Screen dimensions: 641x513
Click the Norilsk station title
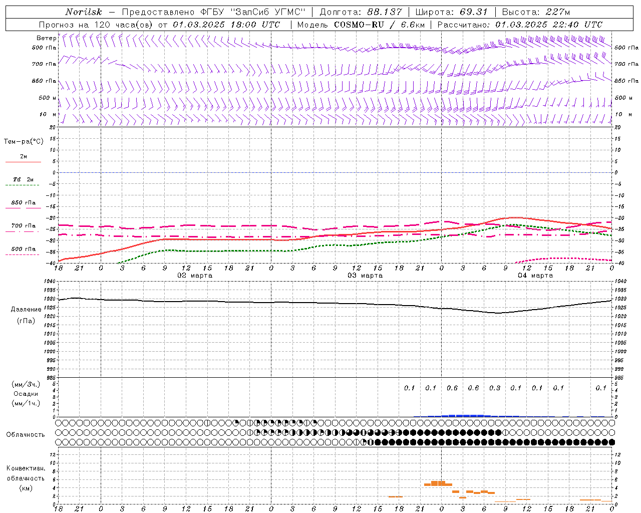point(84,12)
